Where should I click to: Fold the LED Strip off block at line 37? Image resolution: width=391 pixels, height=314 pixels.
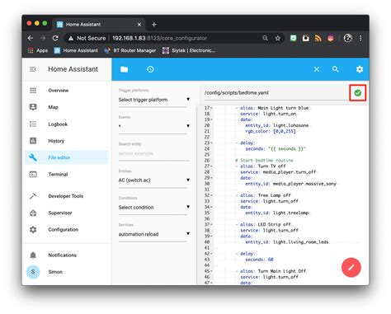pyautogui.click(x=211, y=224)
